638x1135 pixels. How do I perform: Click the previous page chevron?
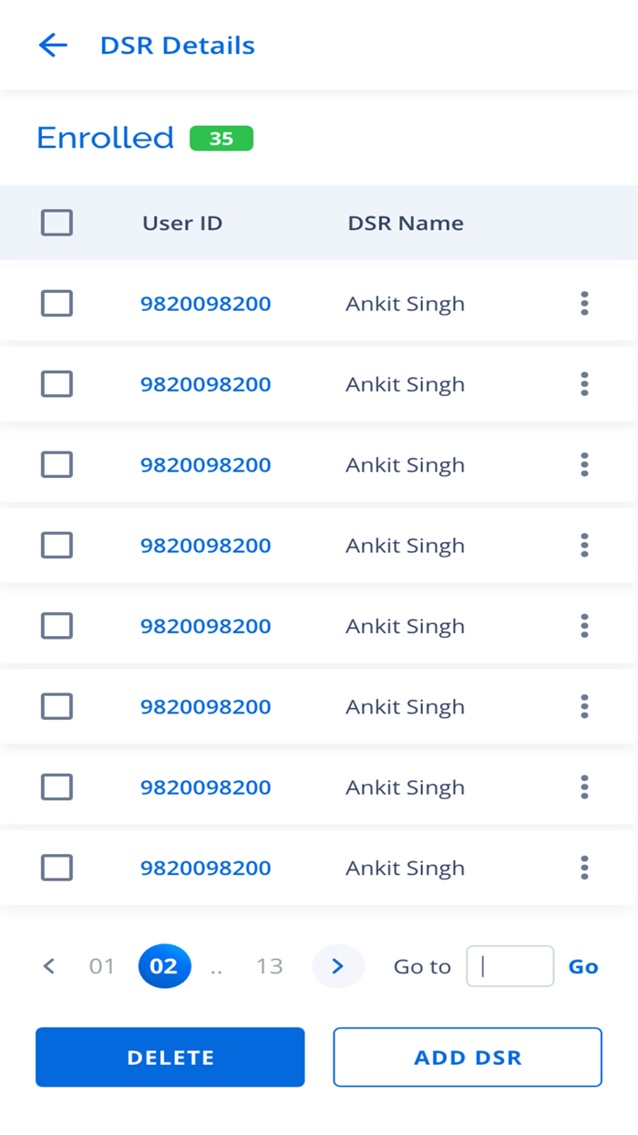pyautogui.click(x=49, y=966)
